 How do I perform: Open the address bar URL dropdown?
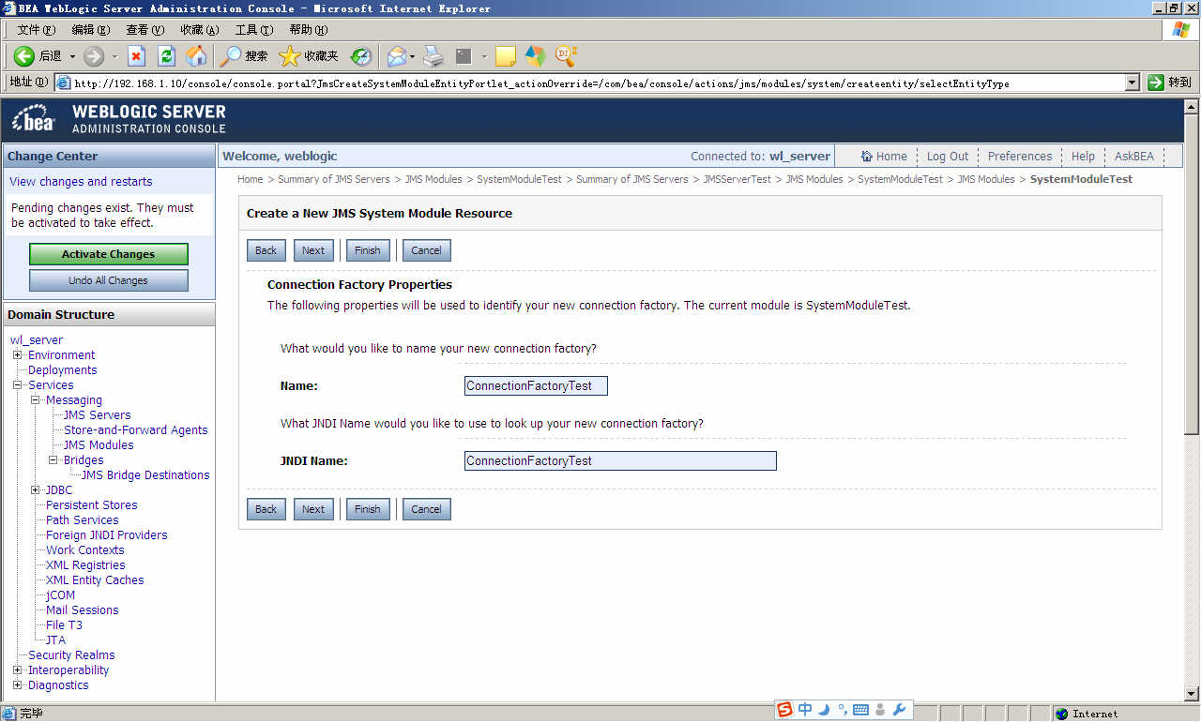[x=1133, y=83]
